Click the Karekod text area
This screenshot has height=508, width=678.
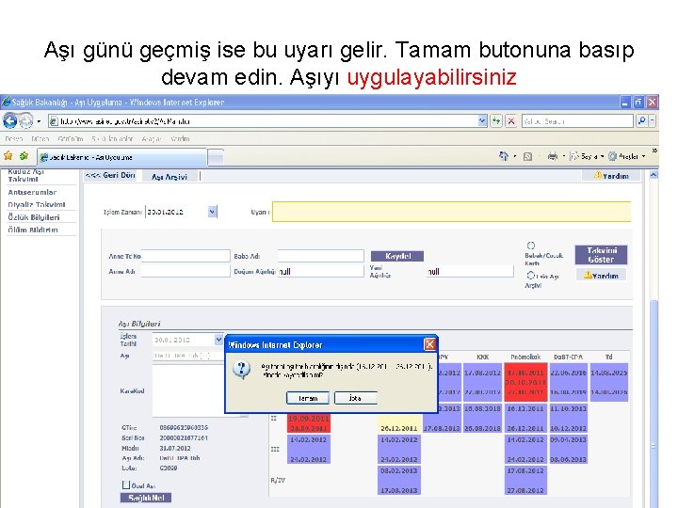pyautogui.click(x=189, y=391)
